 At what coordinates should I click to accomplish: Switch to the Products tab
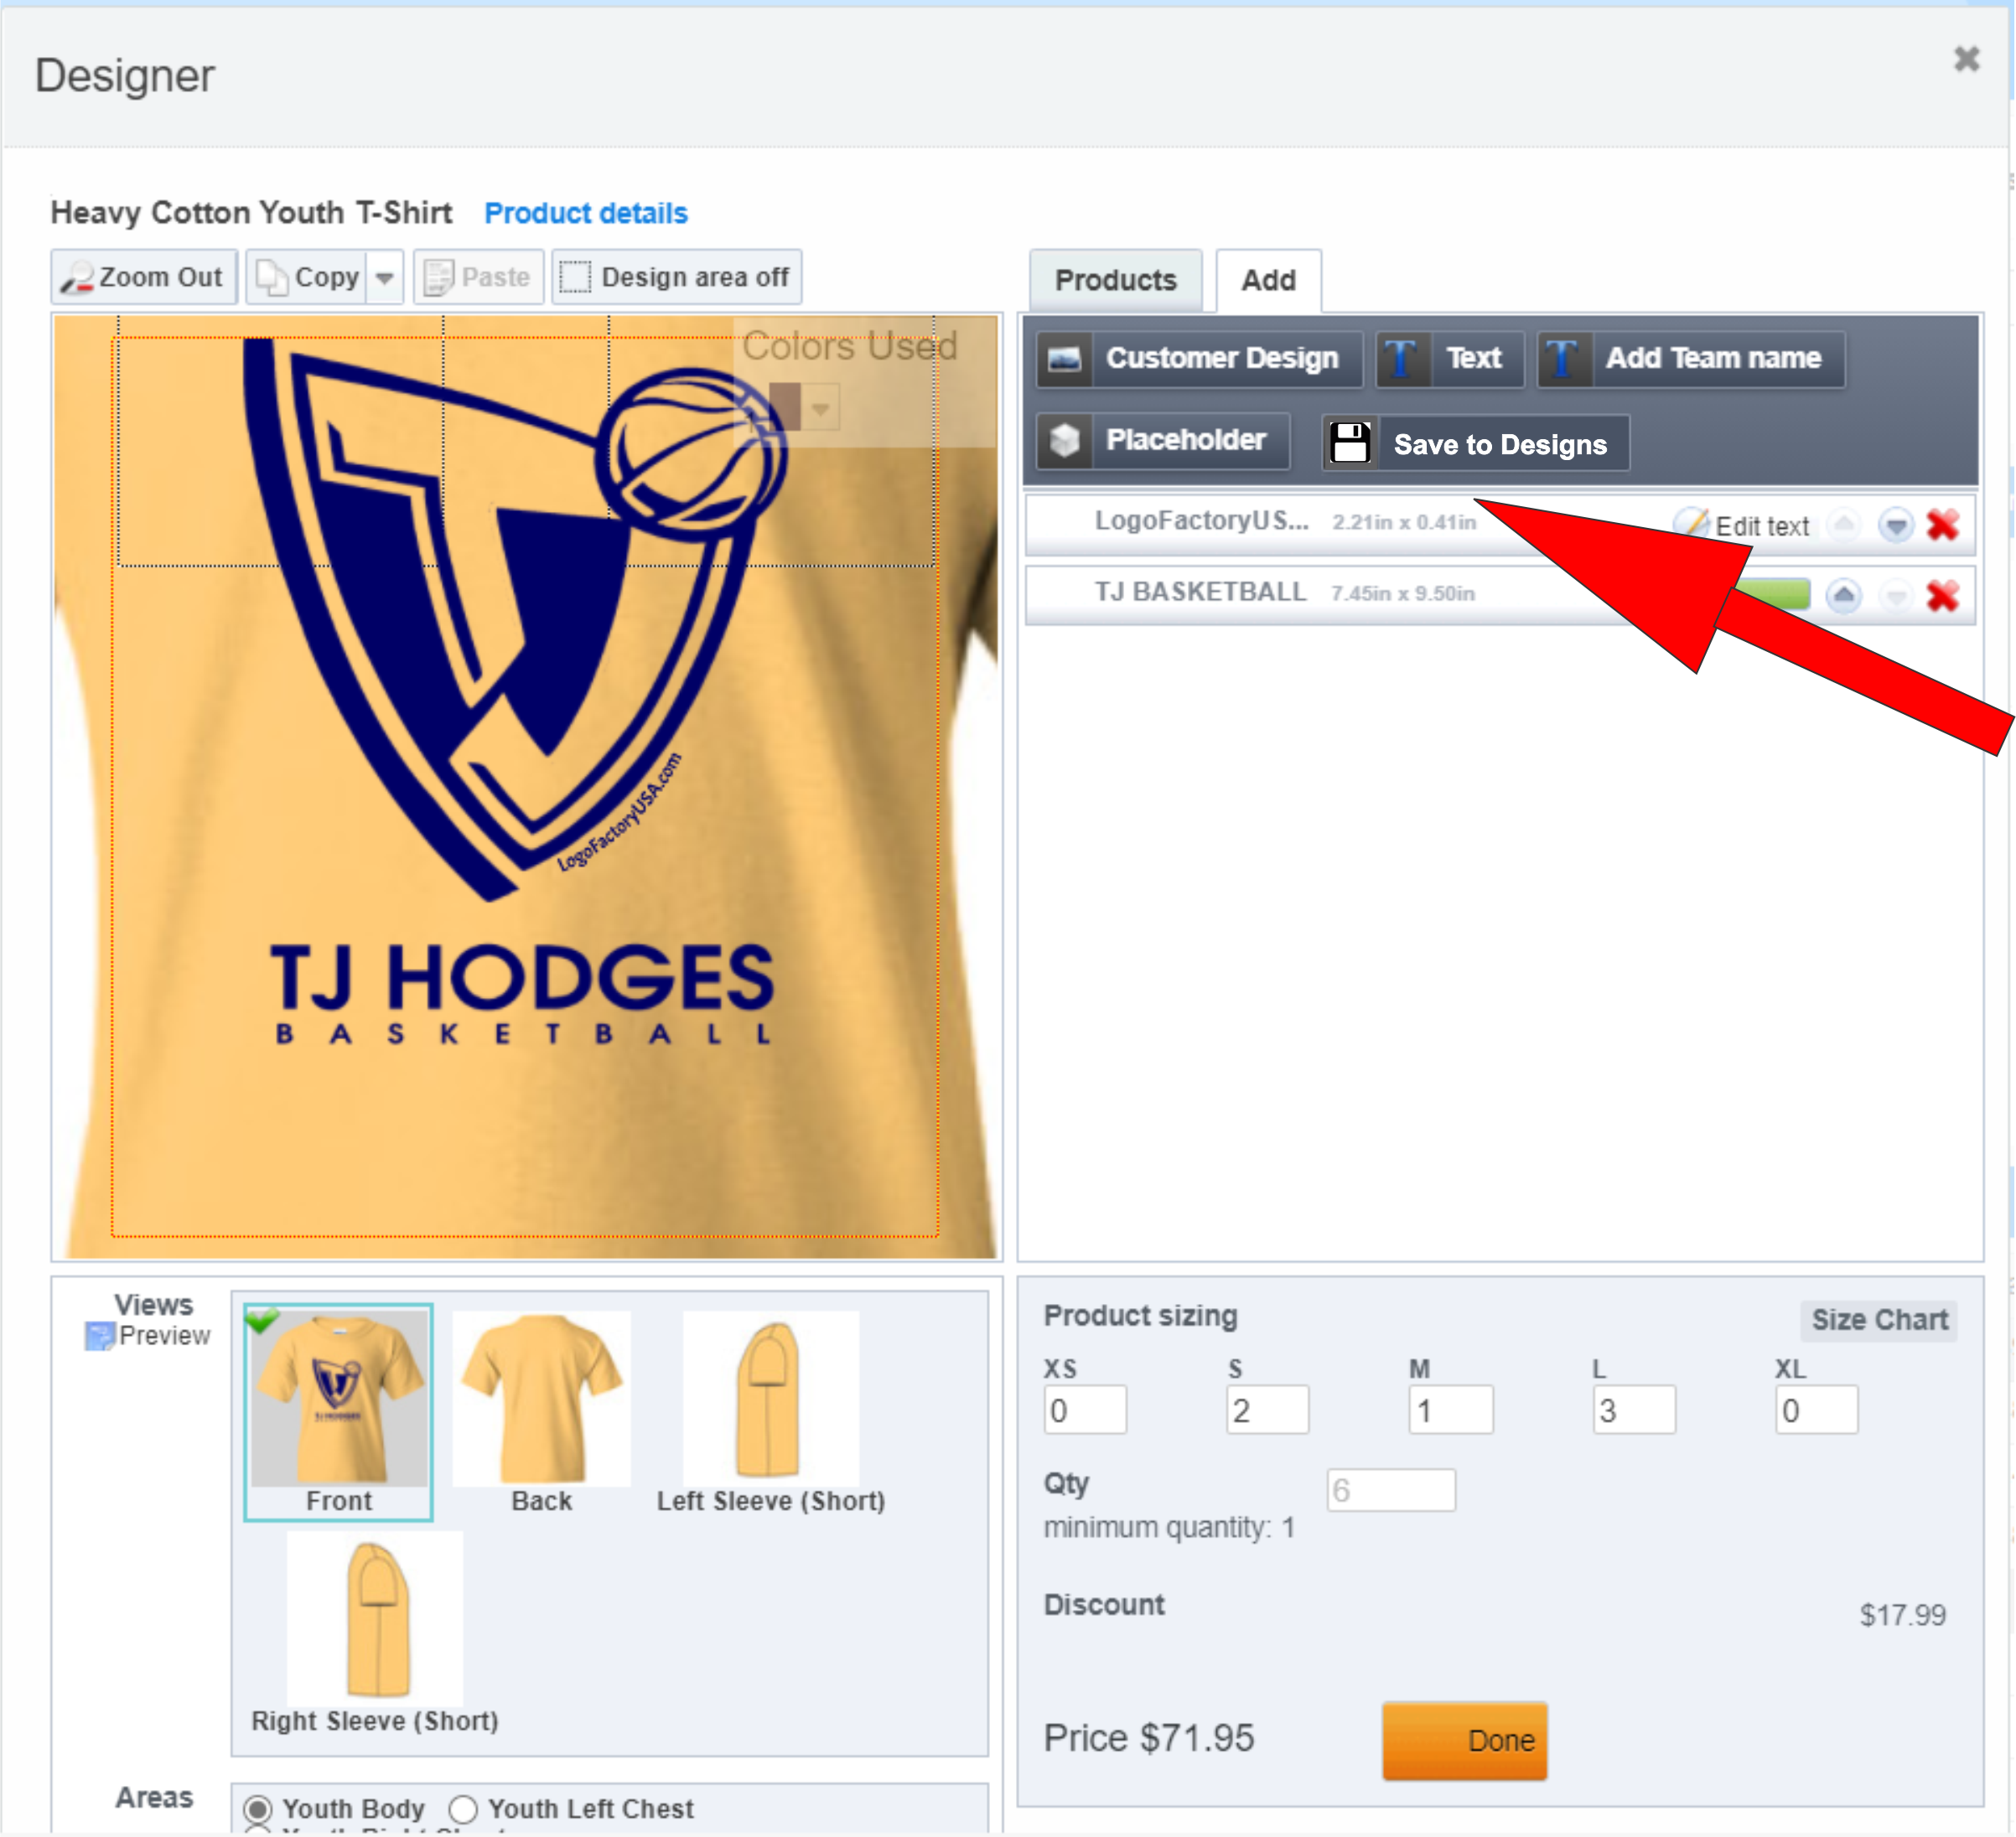(x=1115, y=280)
